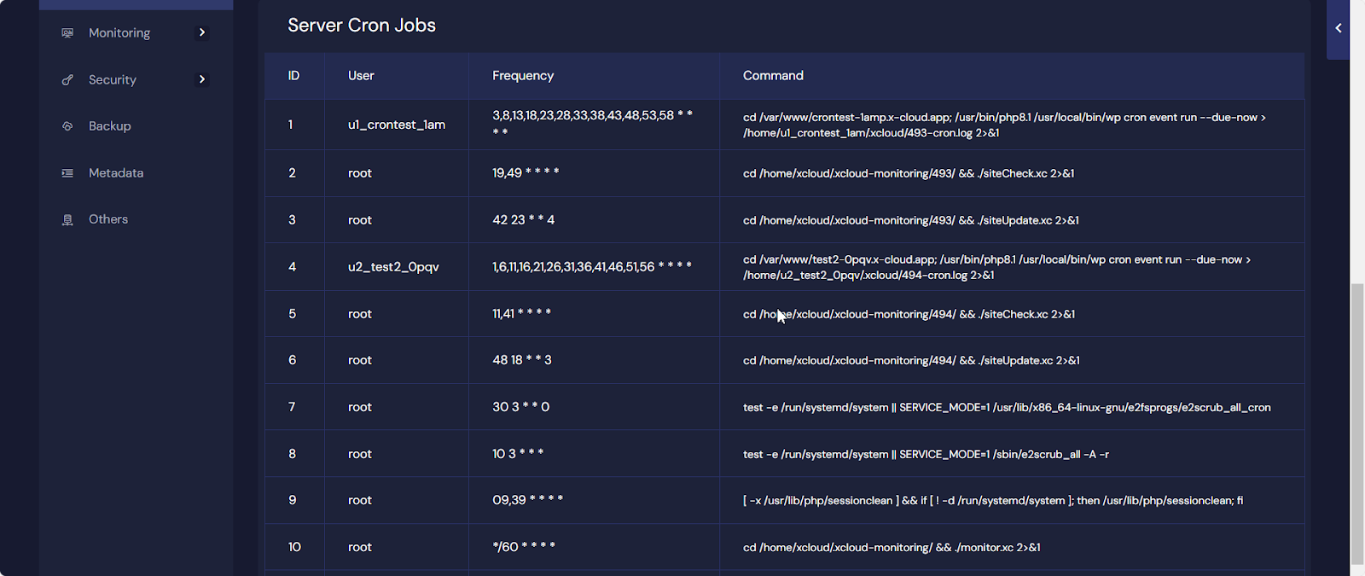Viewport: 1365px width, 576px height.
Task: Click the Frequency column header
Action: tap(523, 76)
